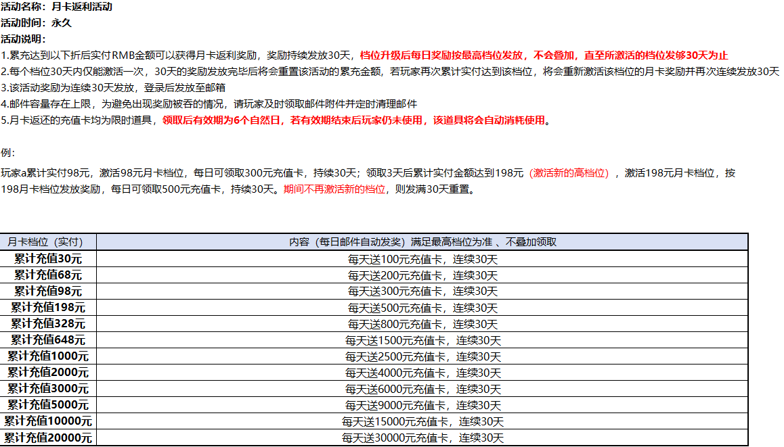Select the 每天送4000元充值卡 reward cell
The image size is (784, 447).
422,373
